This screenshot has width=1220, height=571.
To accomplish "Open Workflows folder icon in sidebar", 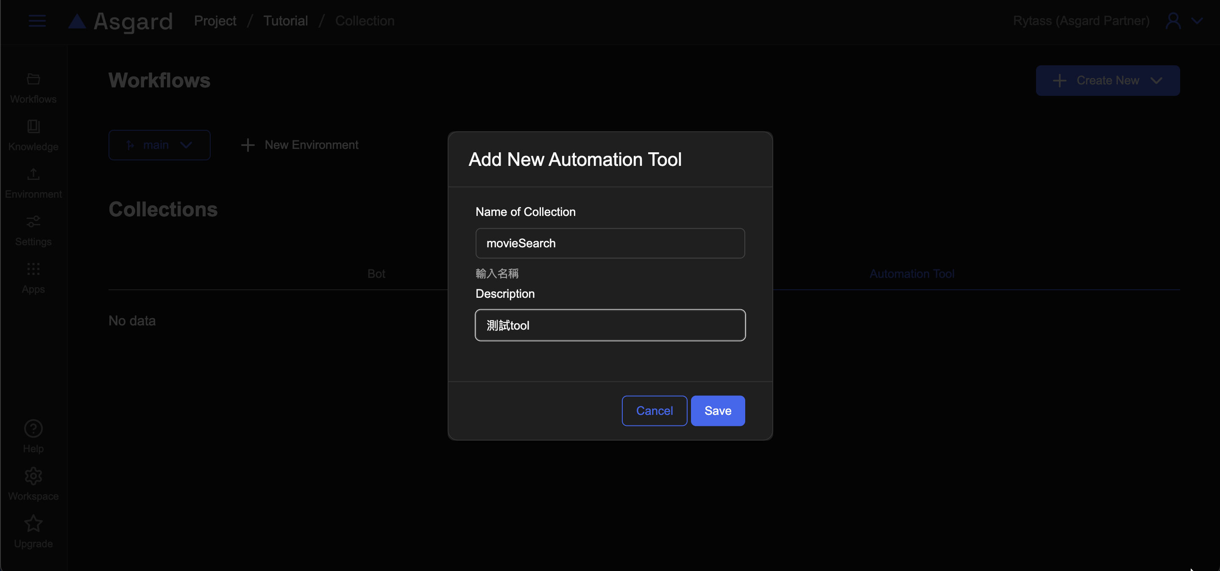I will click(33, 78).
